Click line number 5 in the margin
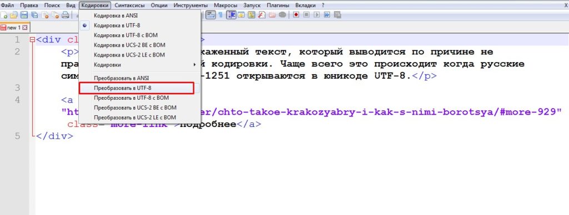The image size is (569, 215). [17, 136]
